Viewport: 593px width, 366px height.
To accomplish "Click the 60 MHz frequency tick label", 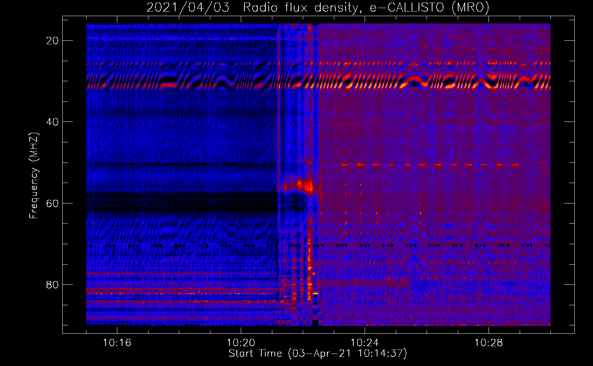I will pos(52,203).
